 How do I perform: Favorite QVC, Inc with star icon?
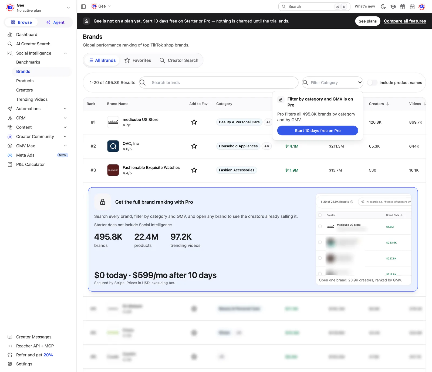pos(194,146)
